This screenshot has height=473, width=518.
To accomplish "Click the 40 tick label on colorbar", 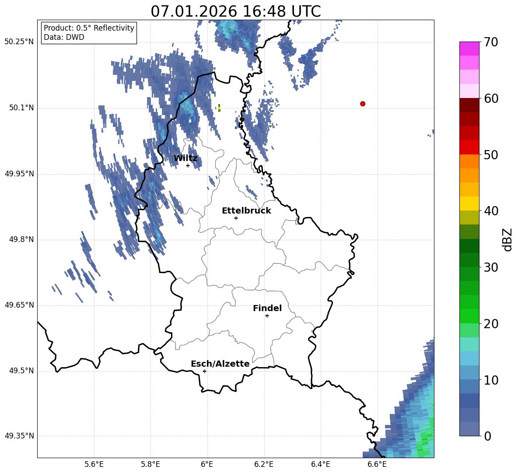I will coord(491,211).
